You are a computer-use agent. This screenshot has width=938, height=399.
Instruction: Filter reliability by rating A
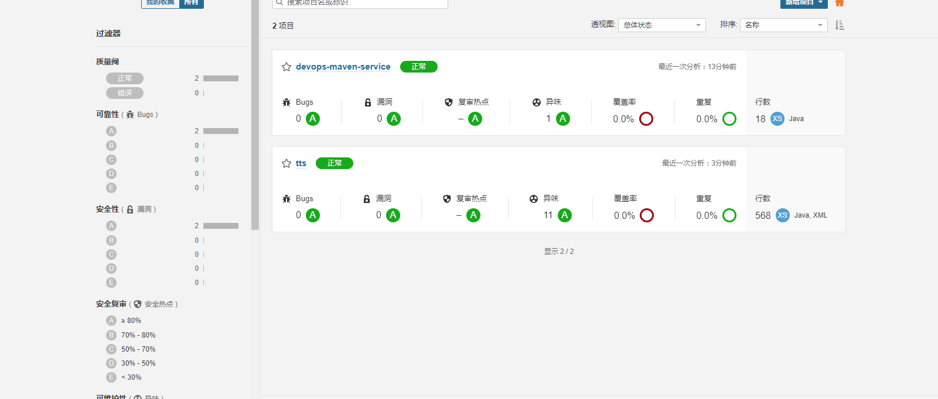click(111, 131)
